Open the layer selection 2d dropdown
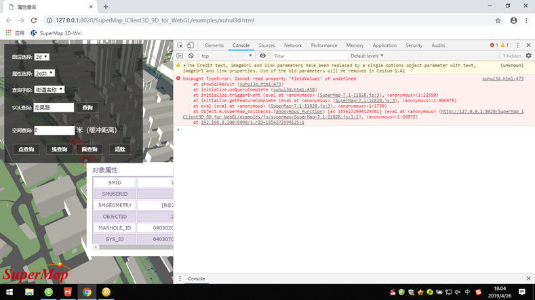Viewport: 535px width, 300px height. coord(41,57)
